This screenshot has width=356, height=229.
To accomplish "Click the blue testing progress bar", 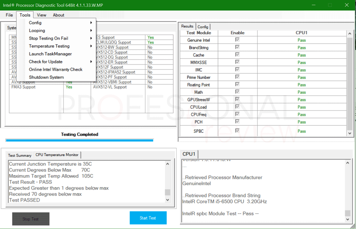I will click(x=79, y=140).
